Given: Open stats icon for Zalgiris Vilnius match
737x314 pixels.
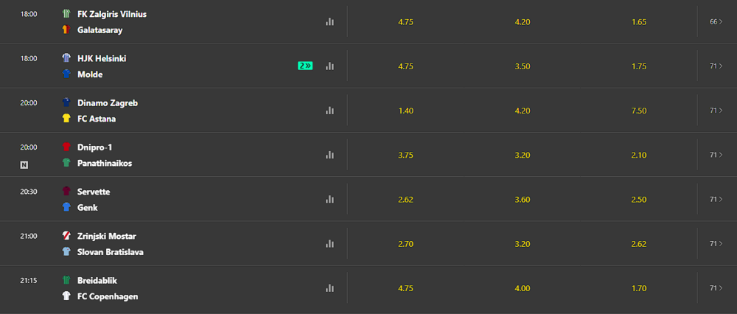Looking at the screenshot, I should tap(329, 21).
